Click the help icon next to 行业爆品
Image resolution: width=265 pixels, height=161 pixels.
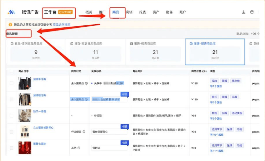click(x=84, y=132)
